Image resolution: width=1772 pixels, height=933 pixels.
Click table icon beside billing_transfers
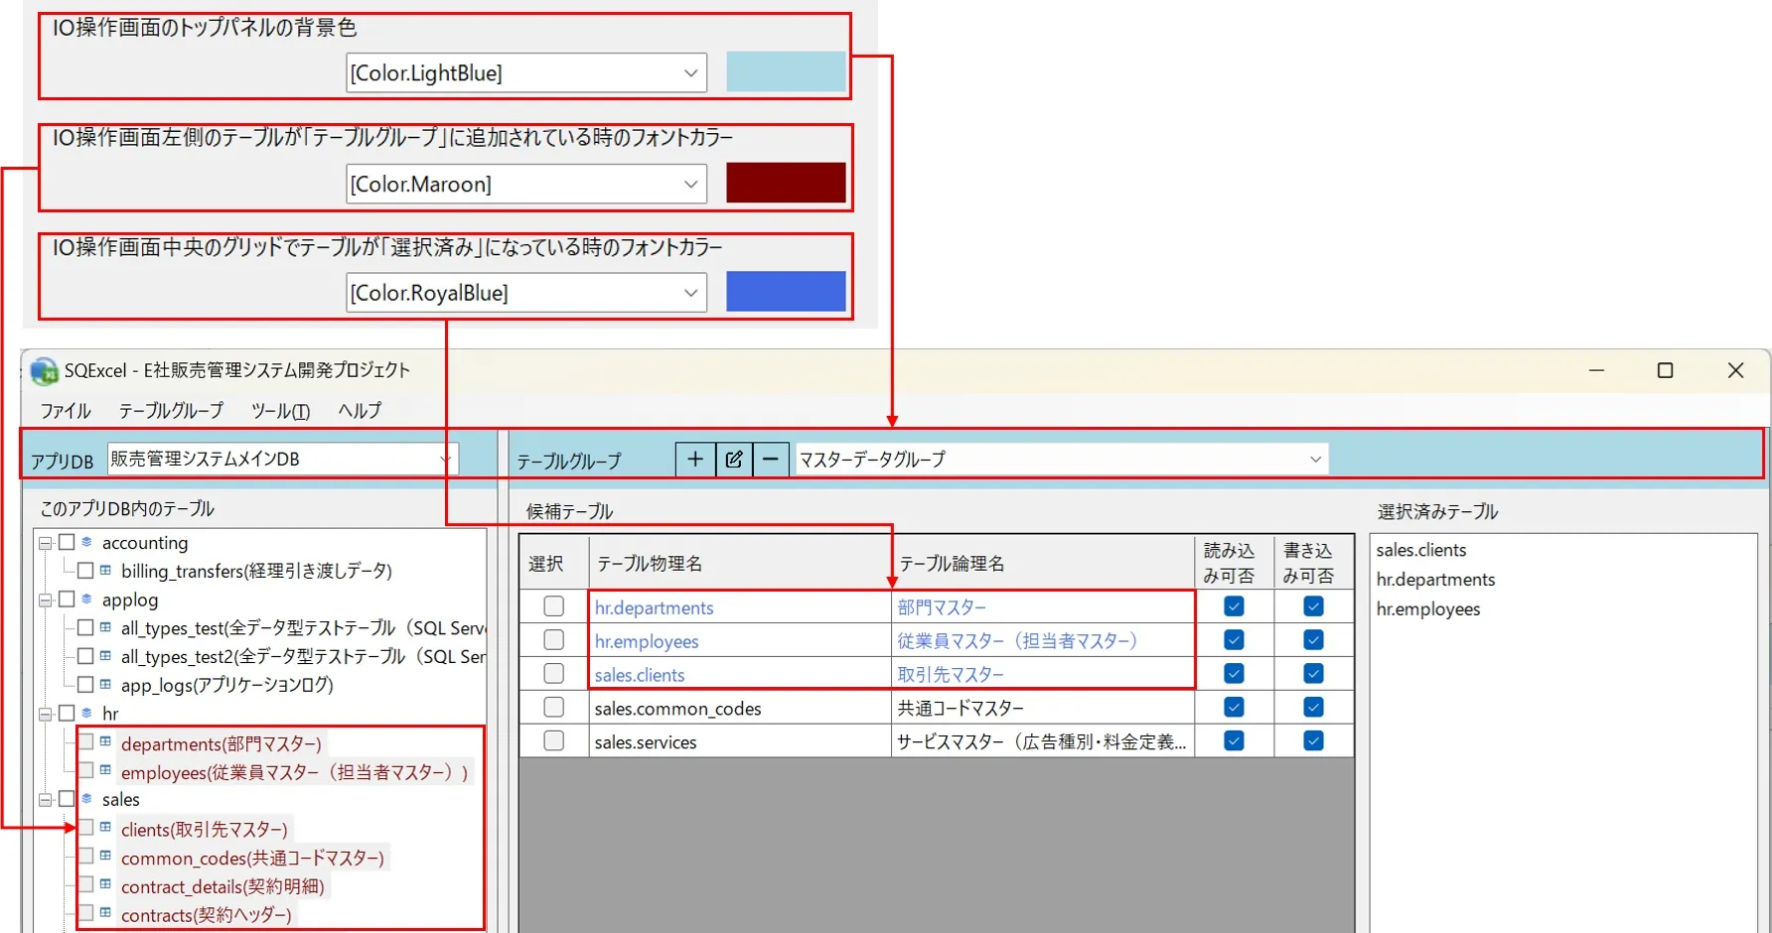[105, 570]
